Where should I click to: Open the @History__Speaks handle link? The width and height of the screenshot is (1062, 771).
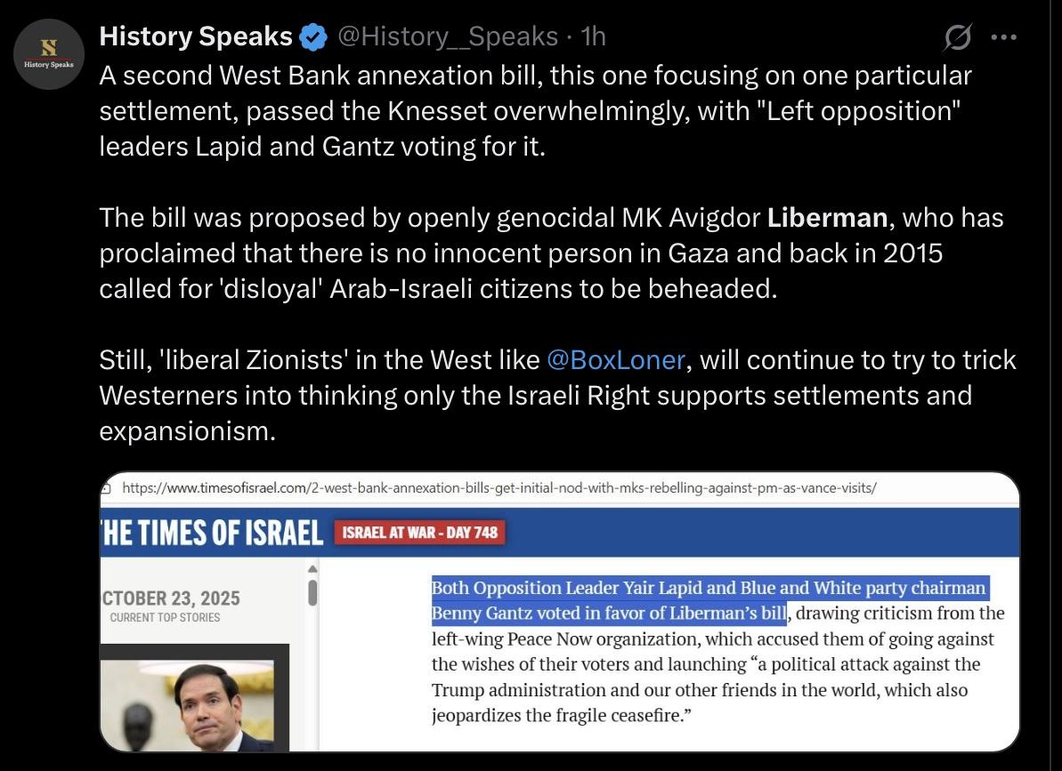point(448,37)
